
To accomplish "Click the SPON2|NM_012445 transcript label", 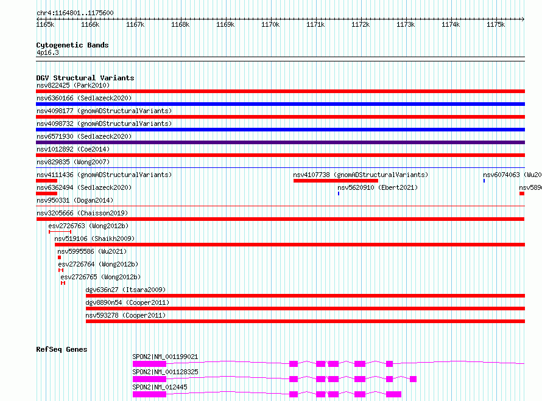I will pos(160,387).
